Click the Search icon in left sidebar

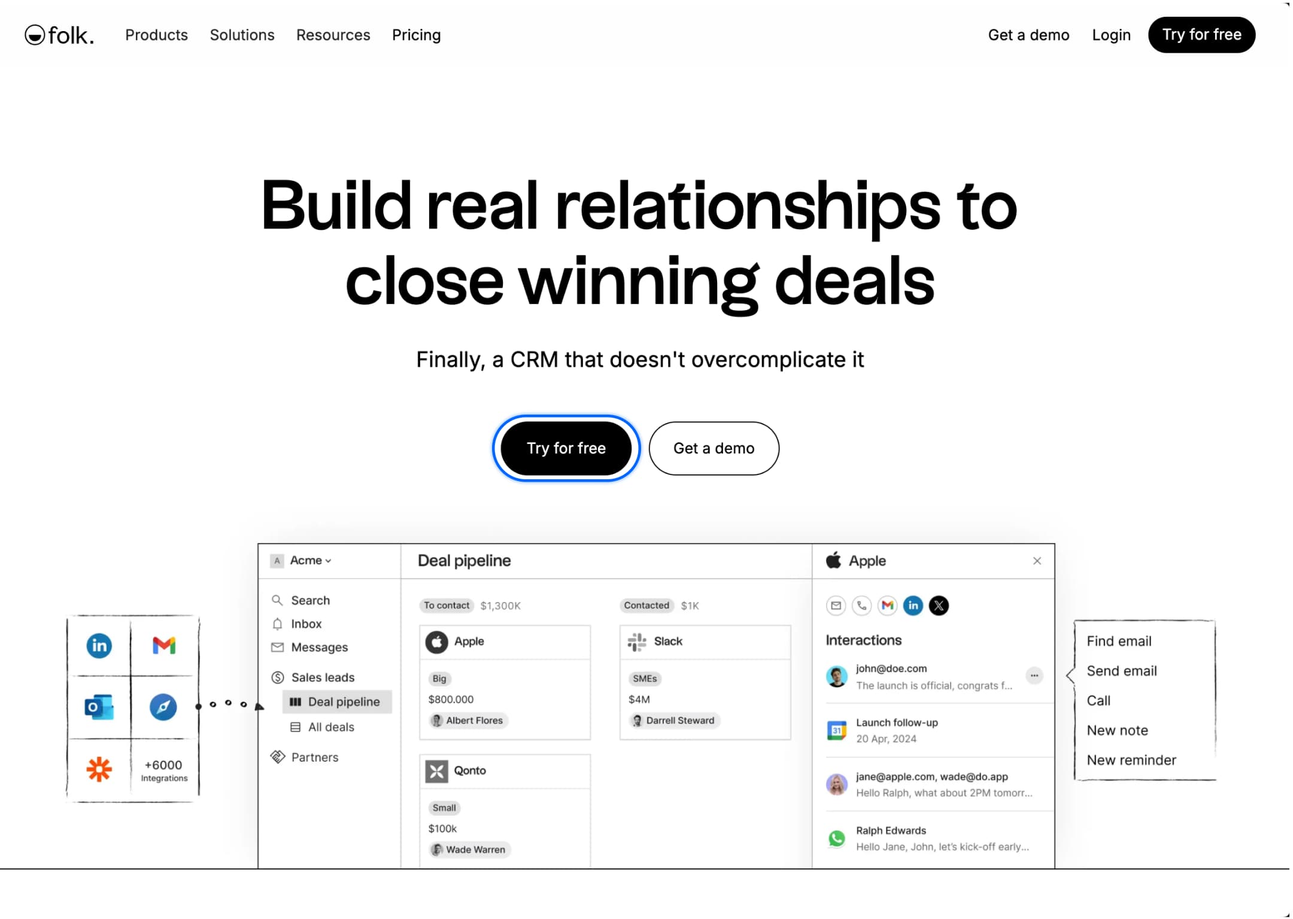[278, 600]
